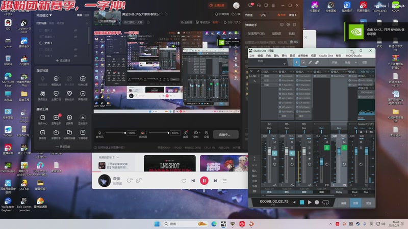The width and height of the screenshot is (408, 229).
Task: Open 礼物心愿 in live companion
Action: click(x=83, y=80)
